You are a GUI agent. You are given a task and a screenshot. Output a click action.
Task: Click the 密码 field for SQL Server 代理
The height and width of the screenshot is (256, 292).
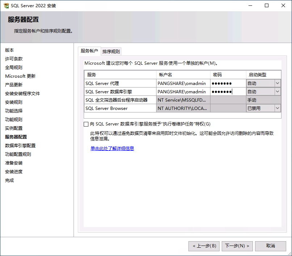(x=226, y=83)
